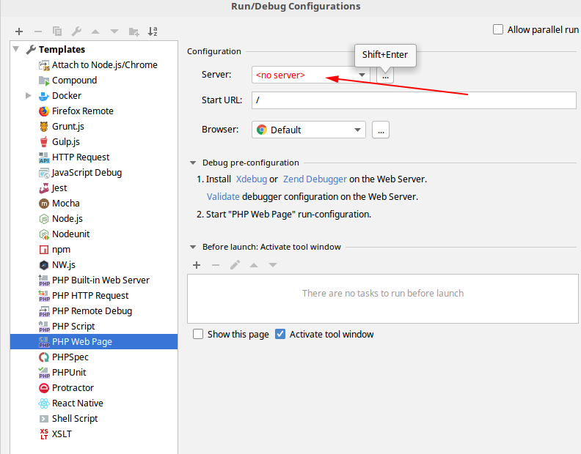Viewport: 581px width, 454px height.
Task: Select the Docker whale icon
Action: 44,96
